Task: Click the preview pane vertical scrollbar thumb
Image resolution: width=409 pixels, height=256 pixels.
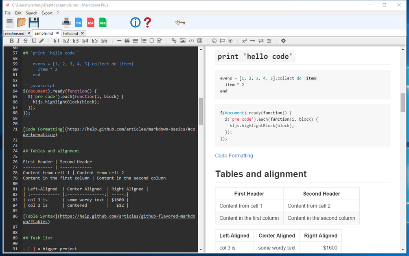Action: point(403,103)
